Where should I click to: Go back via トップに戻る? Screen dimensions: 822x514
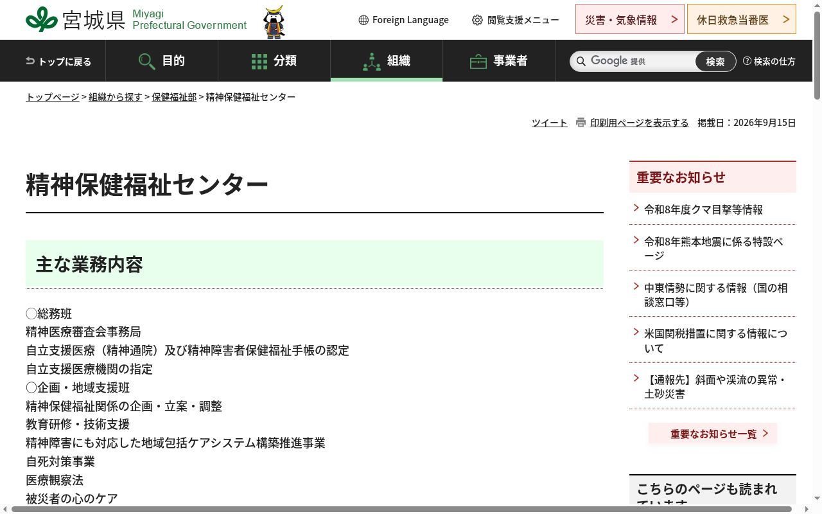58,61
